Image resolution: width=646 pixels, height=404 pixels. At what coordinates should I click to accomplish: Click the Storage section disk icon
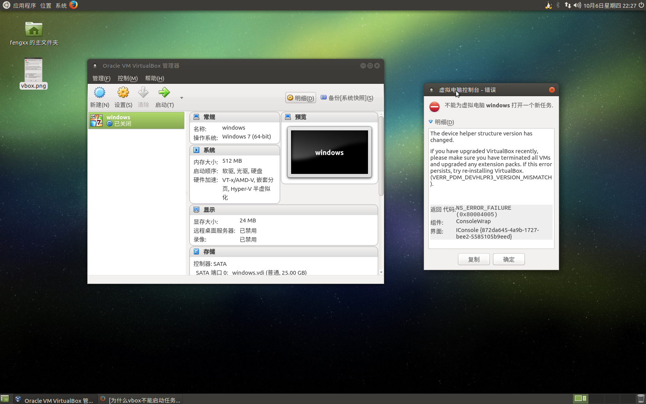pyautogui.click(x=196, y=251)
